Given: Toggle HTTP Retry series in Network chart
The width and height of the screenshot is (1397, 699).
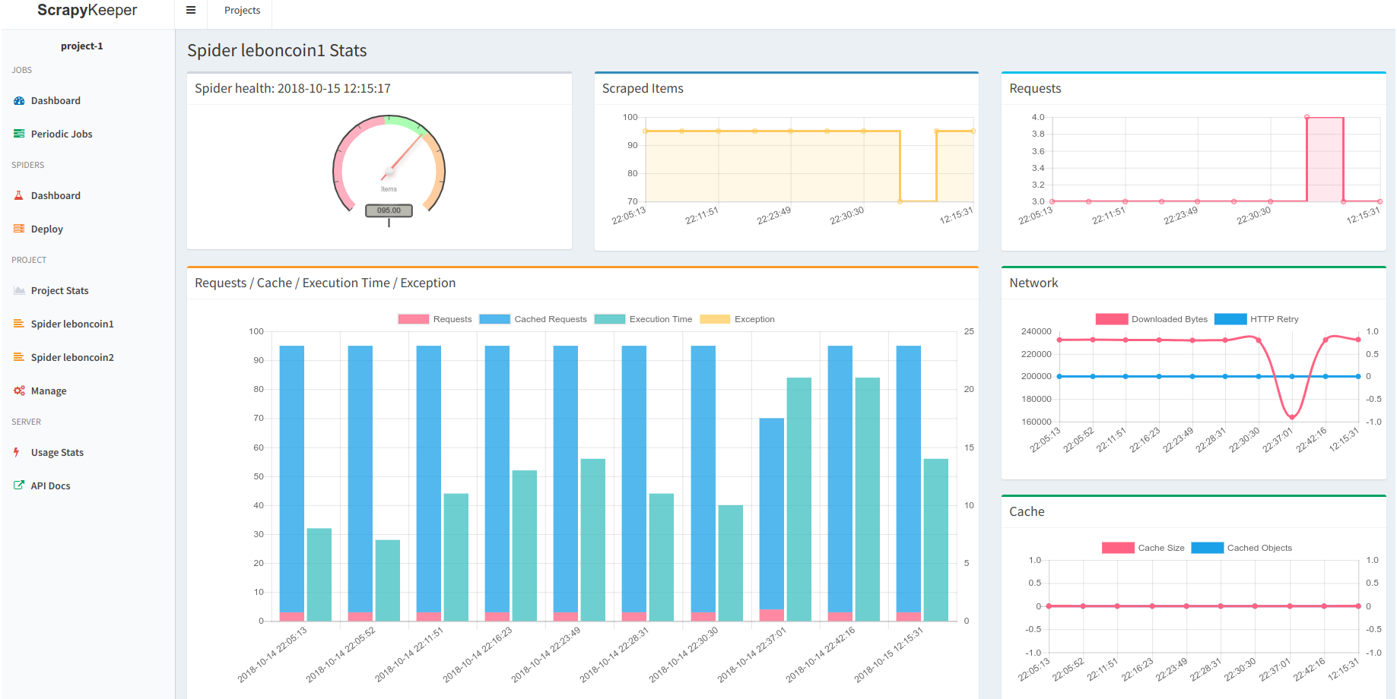Looking at the screenshot, I should point(1256,319).
